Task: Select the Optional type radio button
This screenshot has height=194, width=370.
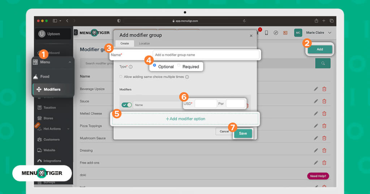Action: click(155, 66)
